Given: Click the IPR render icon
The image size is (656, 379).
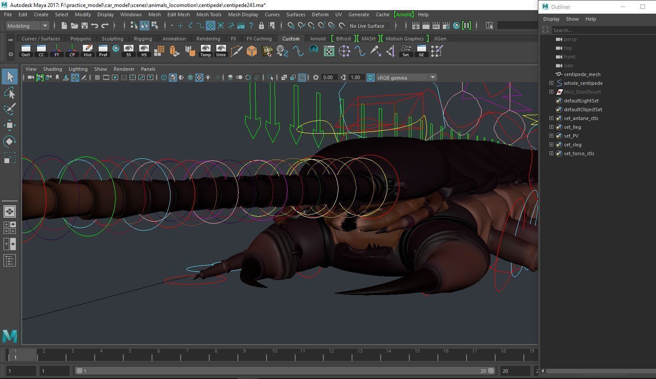Looking at the screenshot, I should (436, 26).
